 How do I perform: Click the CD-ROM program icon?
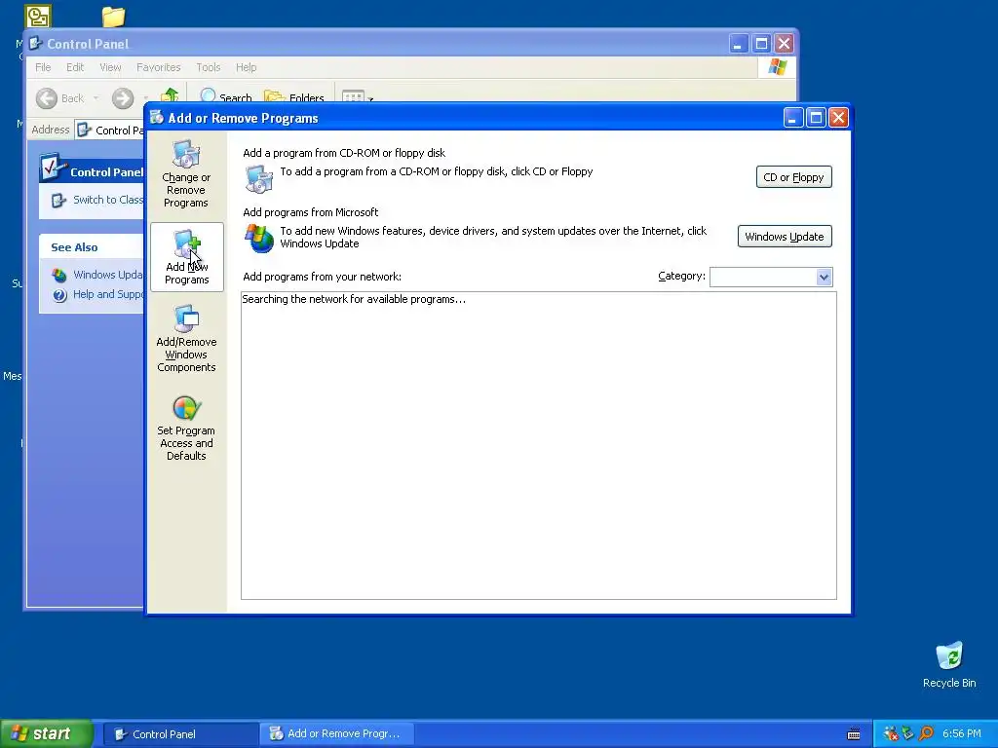pyautogui.click(x=259, y=179)
